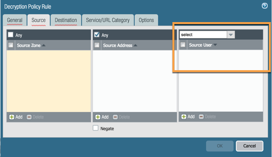Switch to the General tab
Screen dimensions: 272x157
pos(15,20)
